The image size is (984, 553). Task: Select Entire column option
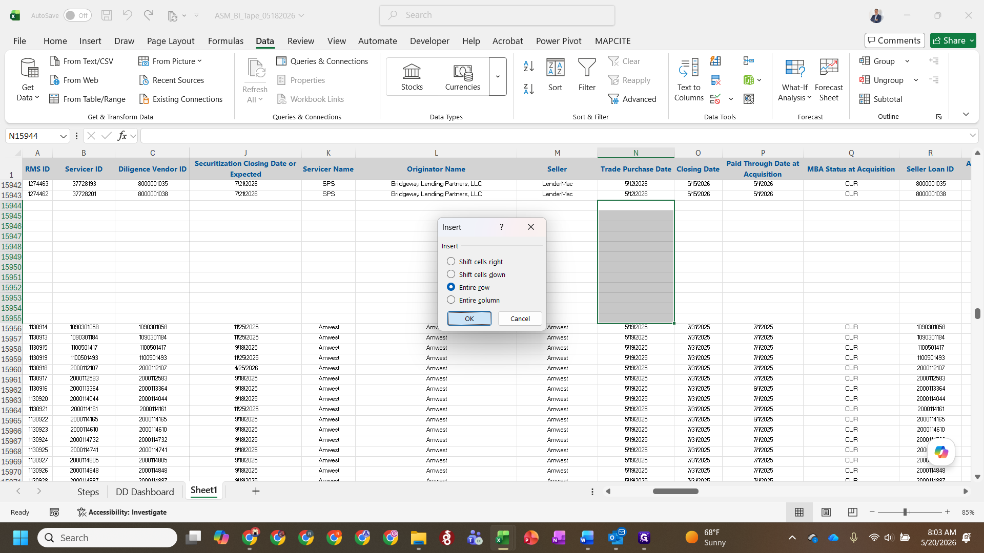click(473, 300)
